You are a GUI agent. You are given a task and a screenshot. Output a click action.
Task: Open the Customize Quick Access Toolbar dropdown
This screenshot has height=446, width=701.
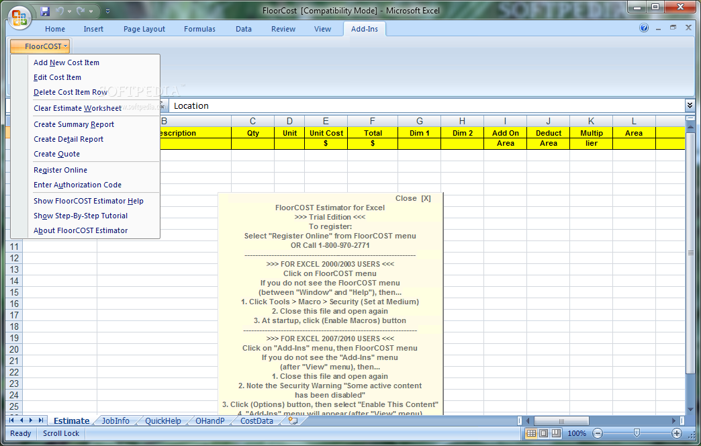point(107,11)
